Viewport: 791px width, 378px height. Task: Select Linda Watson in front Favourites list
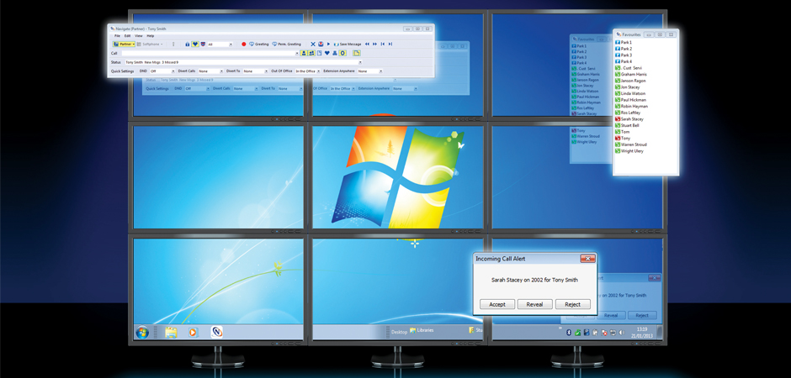pyautogui.click(x=630, y=93)
